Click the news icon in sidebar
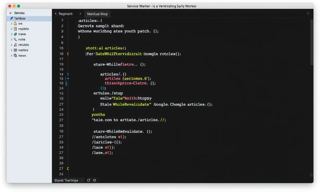This screenshot has width=320, height=192. tap(15, 56)
